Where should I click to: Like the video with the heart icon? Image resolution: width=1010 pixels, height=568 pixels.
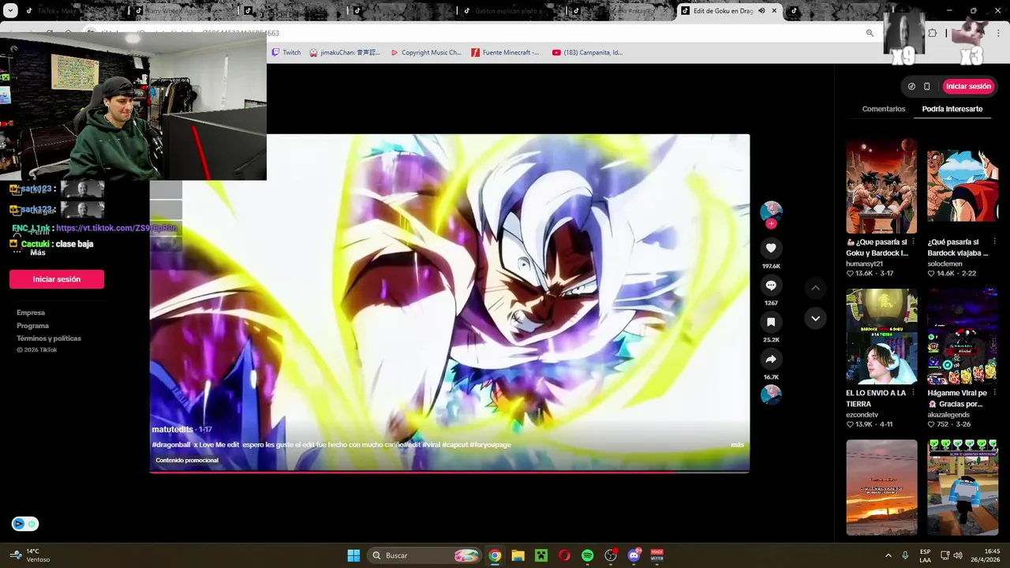(x=771, y=248)
